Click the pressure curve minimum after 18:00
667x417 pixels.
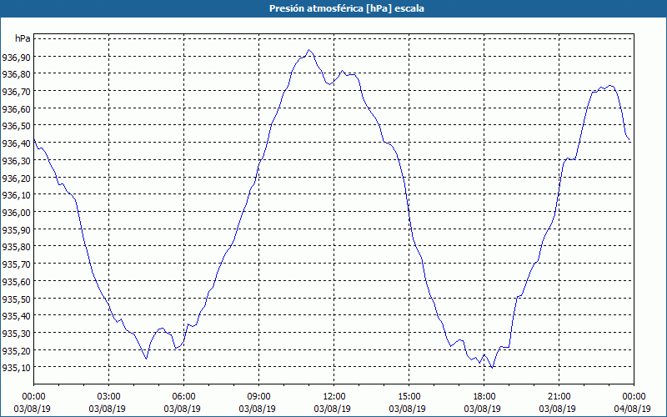(x=492, y=367)
